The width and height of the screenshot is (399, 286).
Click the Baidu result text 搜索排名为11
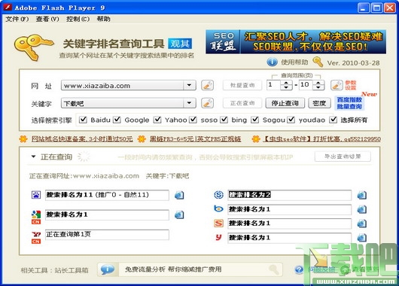tap(69, 195)
